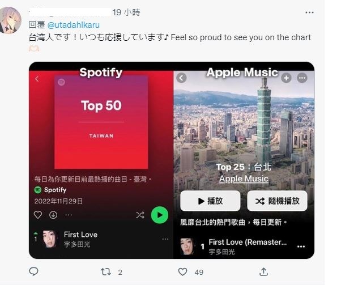Open Apple Music more options circle

click(302, 78)
